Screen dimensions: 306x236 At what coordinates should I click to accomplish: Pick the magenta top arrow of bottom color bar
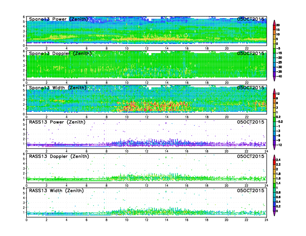pos(274,157)
